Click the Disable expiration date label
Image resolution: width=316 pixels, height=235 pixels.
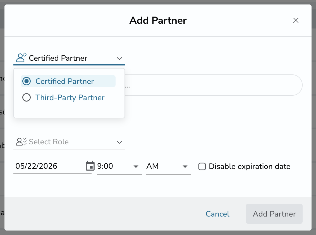click(250, 166)
